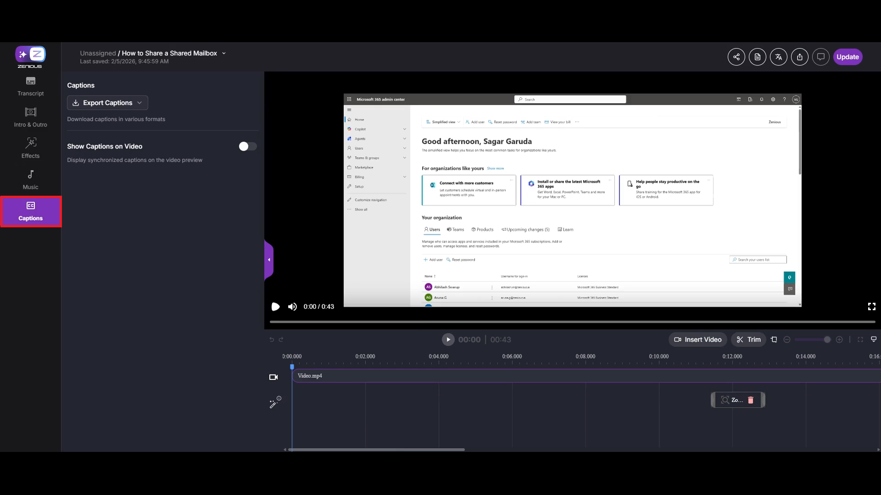Viewport: 881px width, 495px height.
Task: Click the crop icon next to Trim
Action: click(x=774, y=340)
